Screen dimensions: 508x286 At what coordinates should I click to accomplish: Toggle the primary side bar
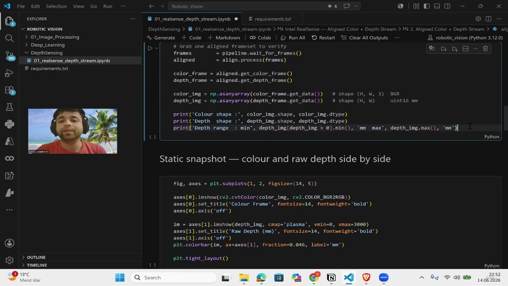coord(427,6)
